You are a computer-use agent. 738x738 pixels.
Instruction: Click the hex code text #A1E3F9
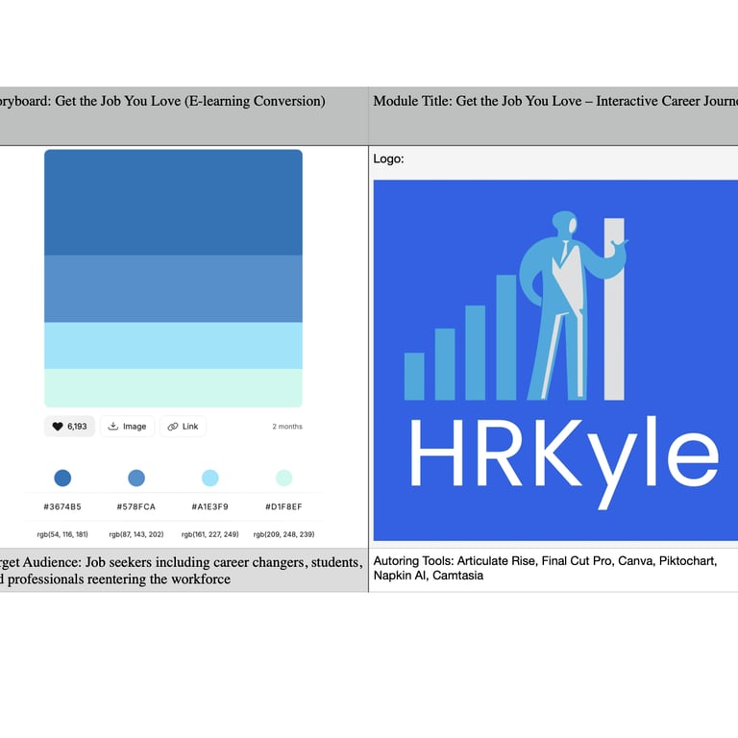209,507
